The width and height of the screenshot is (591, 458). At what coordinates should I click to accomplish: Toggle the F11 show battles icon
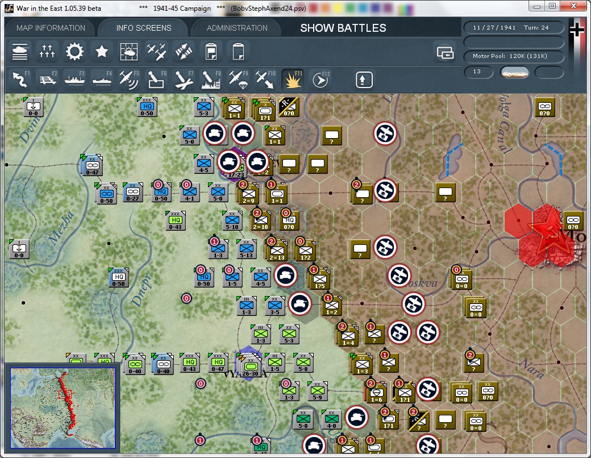(x=293, y=80)
